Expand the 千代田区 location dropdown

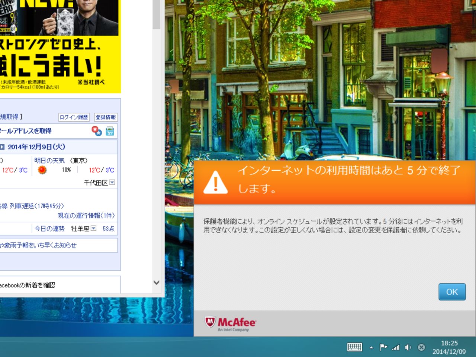tap(112, 183)
